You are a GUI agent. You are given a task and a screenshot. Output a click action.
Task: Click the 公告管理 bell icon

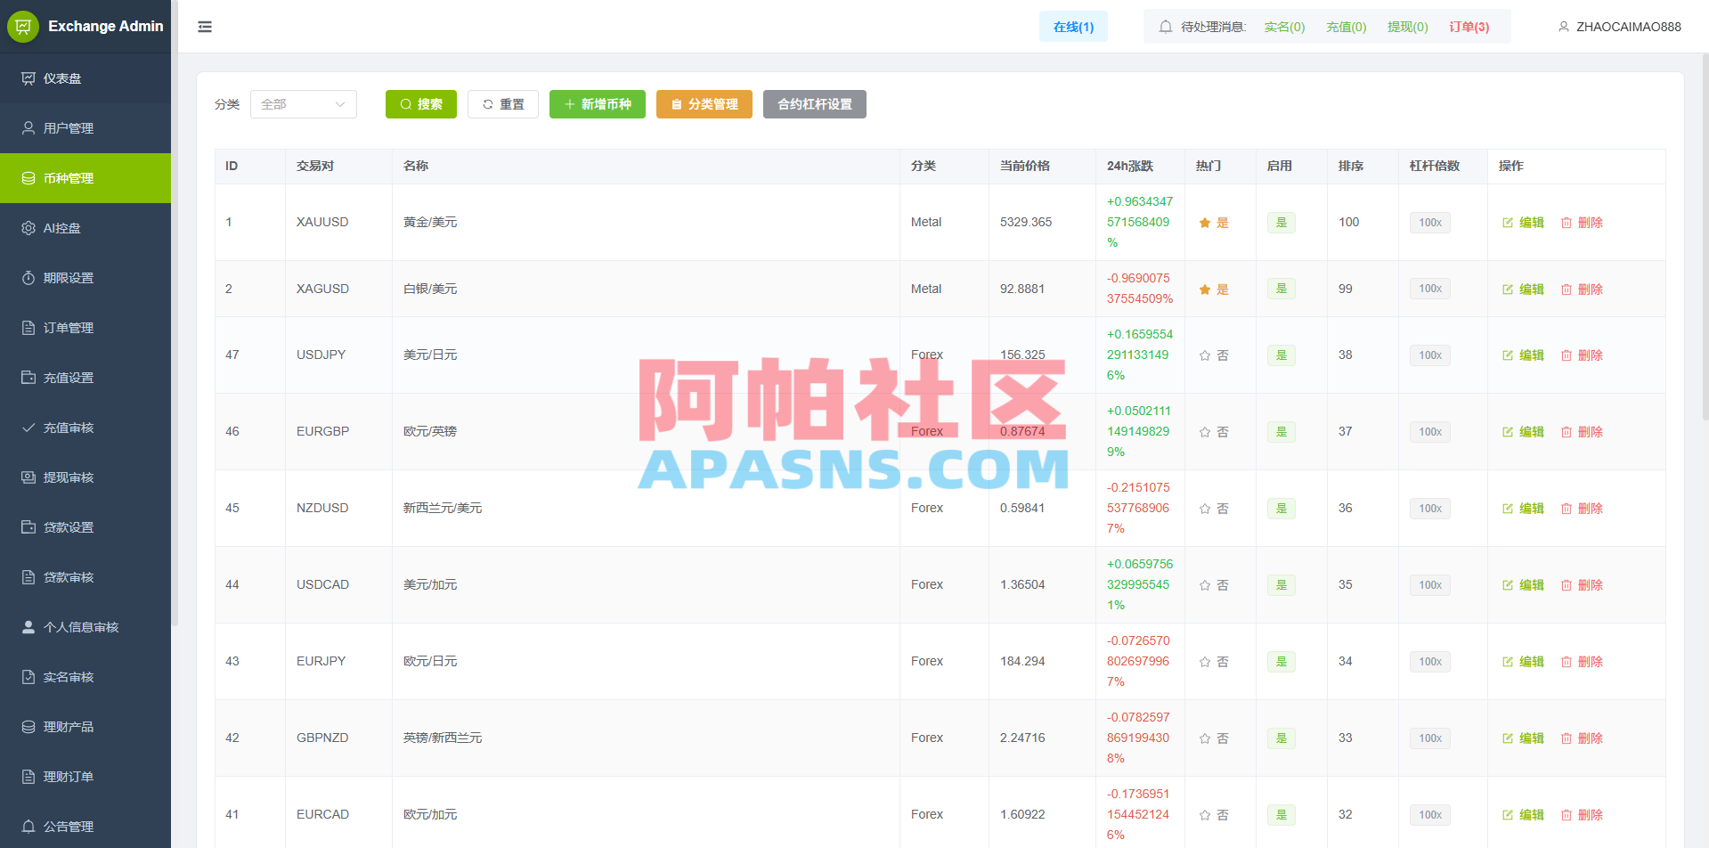(x=28, y=827)
